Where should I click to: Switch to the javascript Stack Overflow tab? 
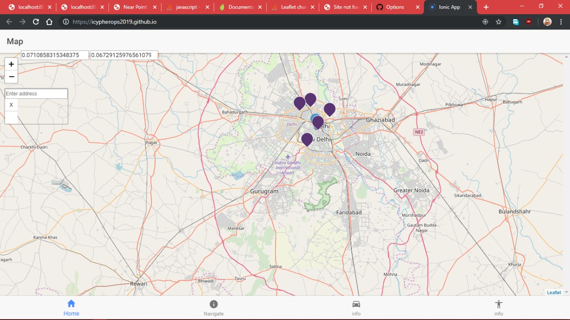[188, 7]
